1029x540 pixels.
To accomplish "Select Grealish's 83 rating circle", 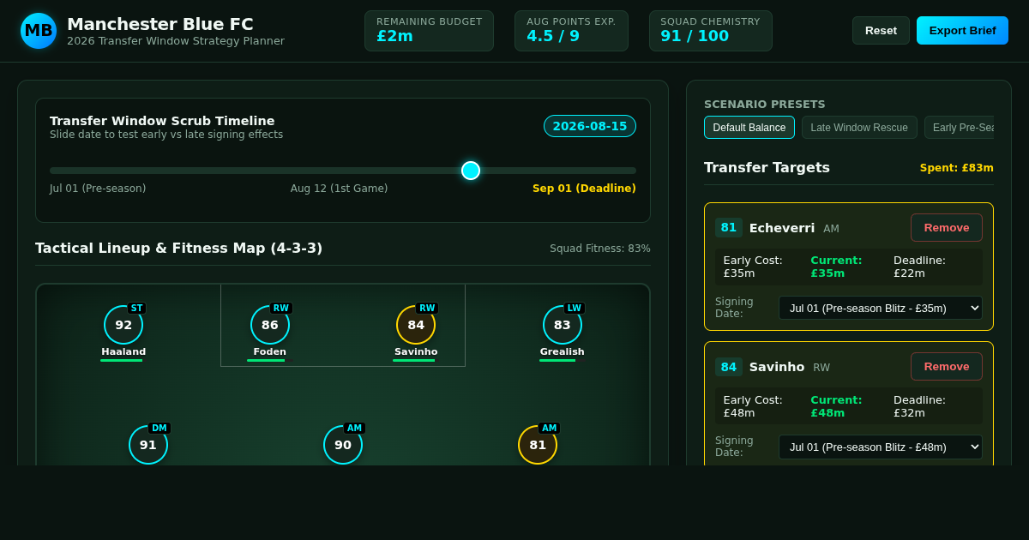I will coord(563,325).
